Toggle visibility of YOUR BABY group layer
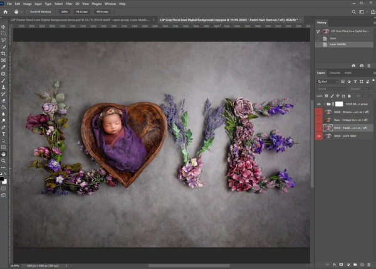376x269 pixels. (319, 103)
